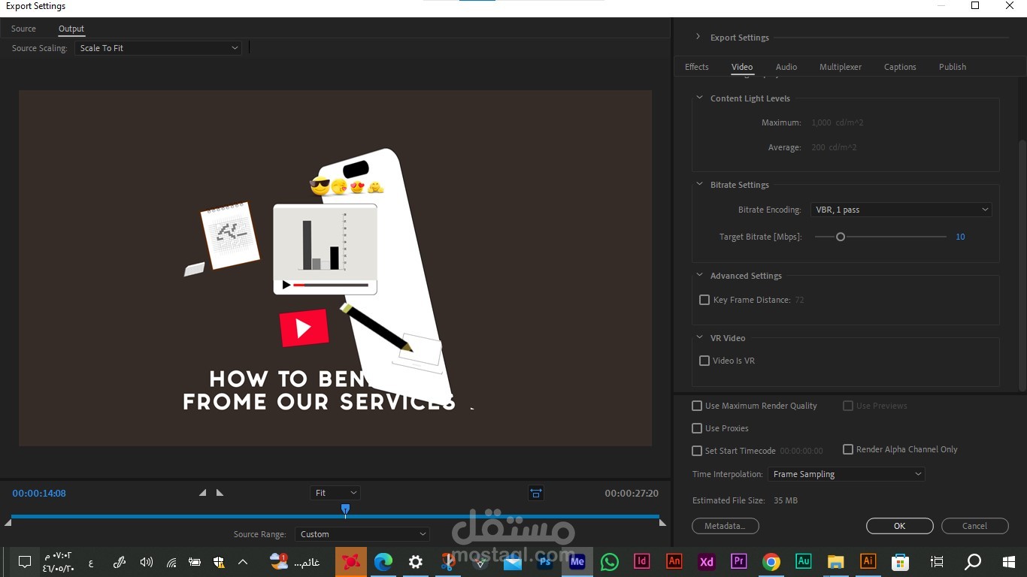Switch to the Publish tab
The image size is (1027, 577).
click(x=953, y=67)
